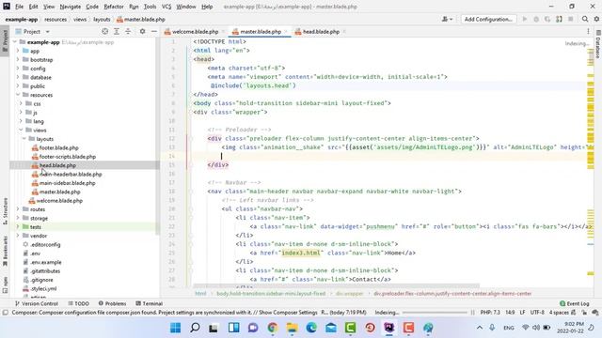The height and width of the screenshot is (338, 602).
Task: Expand the database folder
Action: tap(18, 77)
